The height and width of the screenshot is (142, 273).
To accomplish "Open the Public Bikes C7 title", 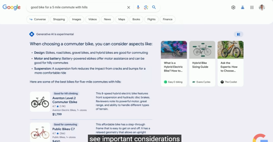I will [x=64, y=129].
